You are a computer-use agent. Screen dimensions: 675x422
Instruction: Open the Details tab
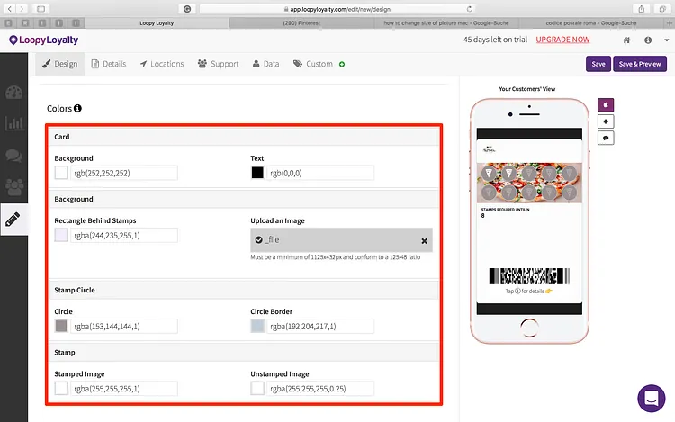click(x=109, y=64)
